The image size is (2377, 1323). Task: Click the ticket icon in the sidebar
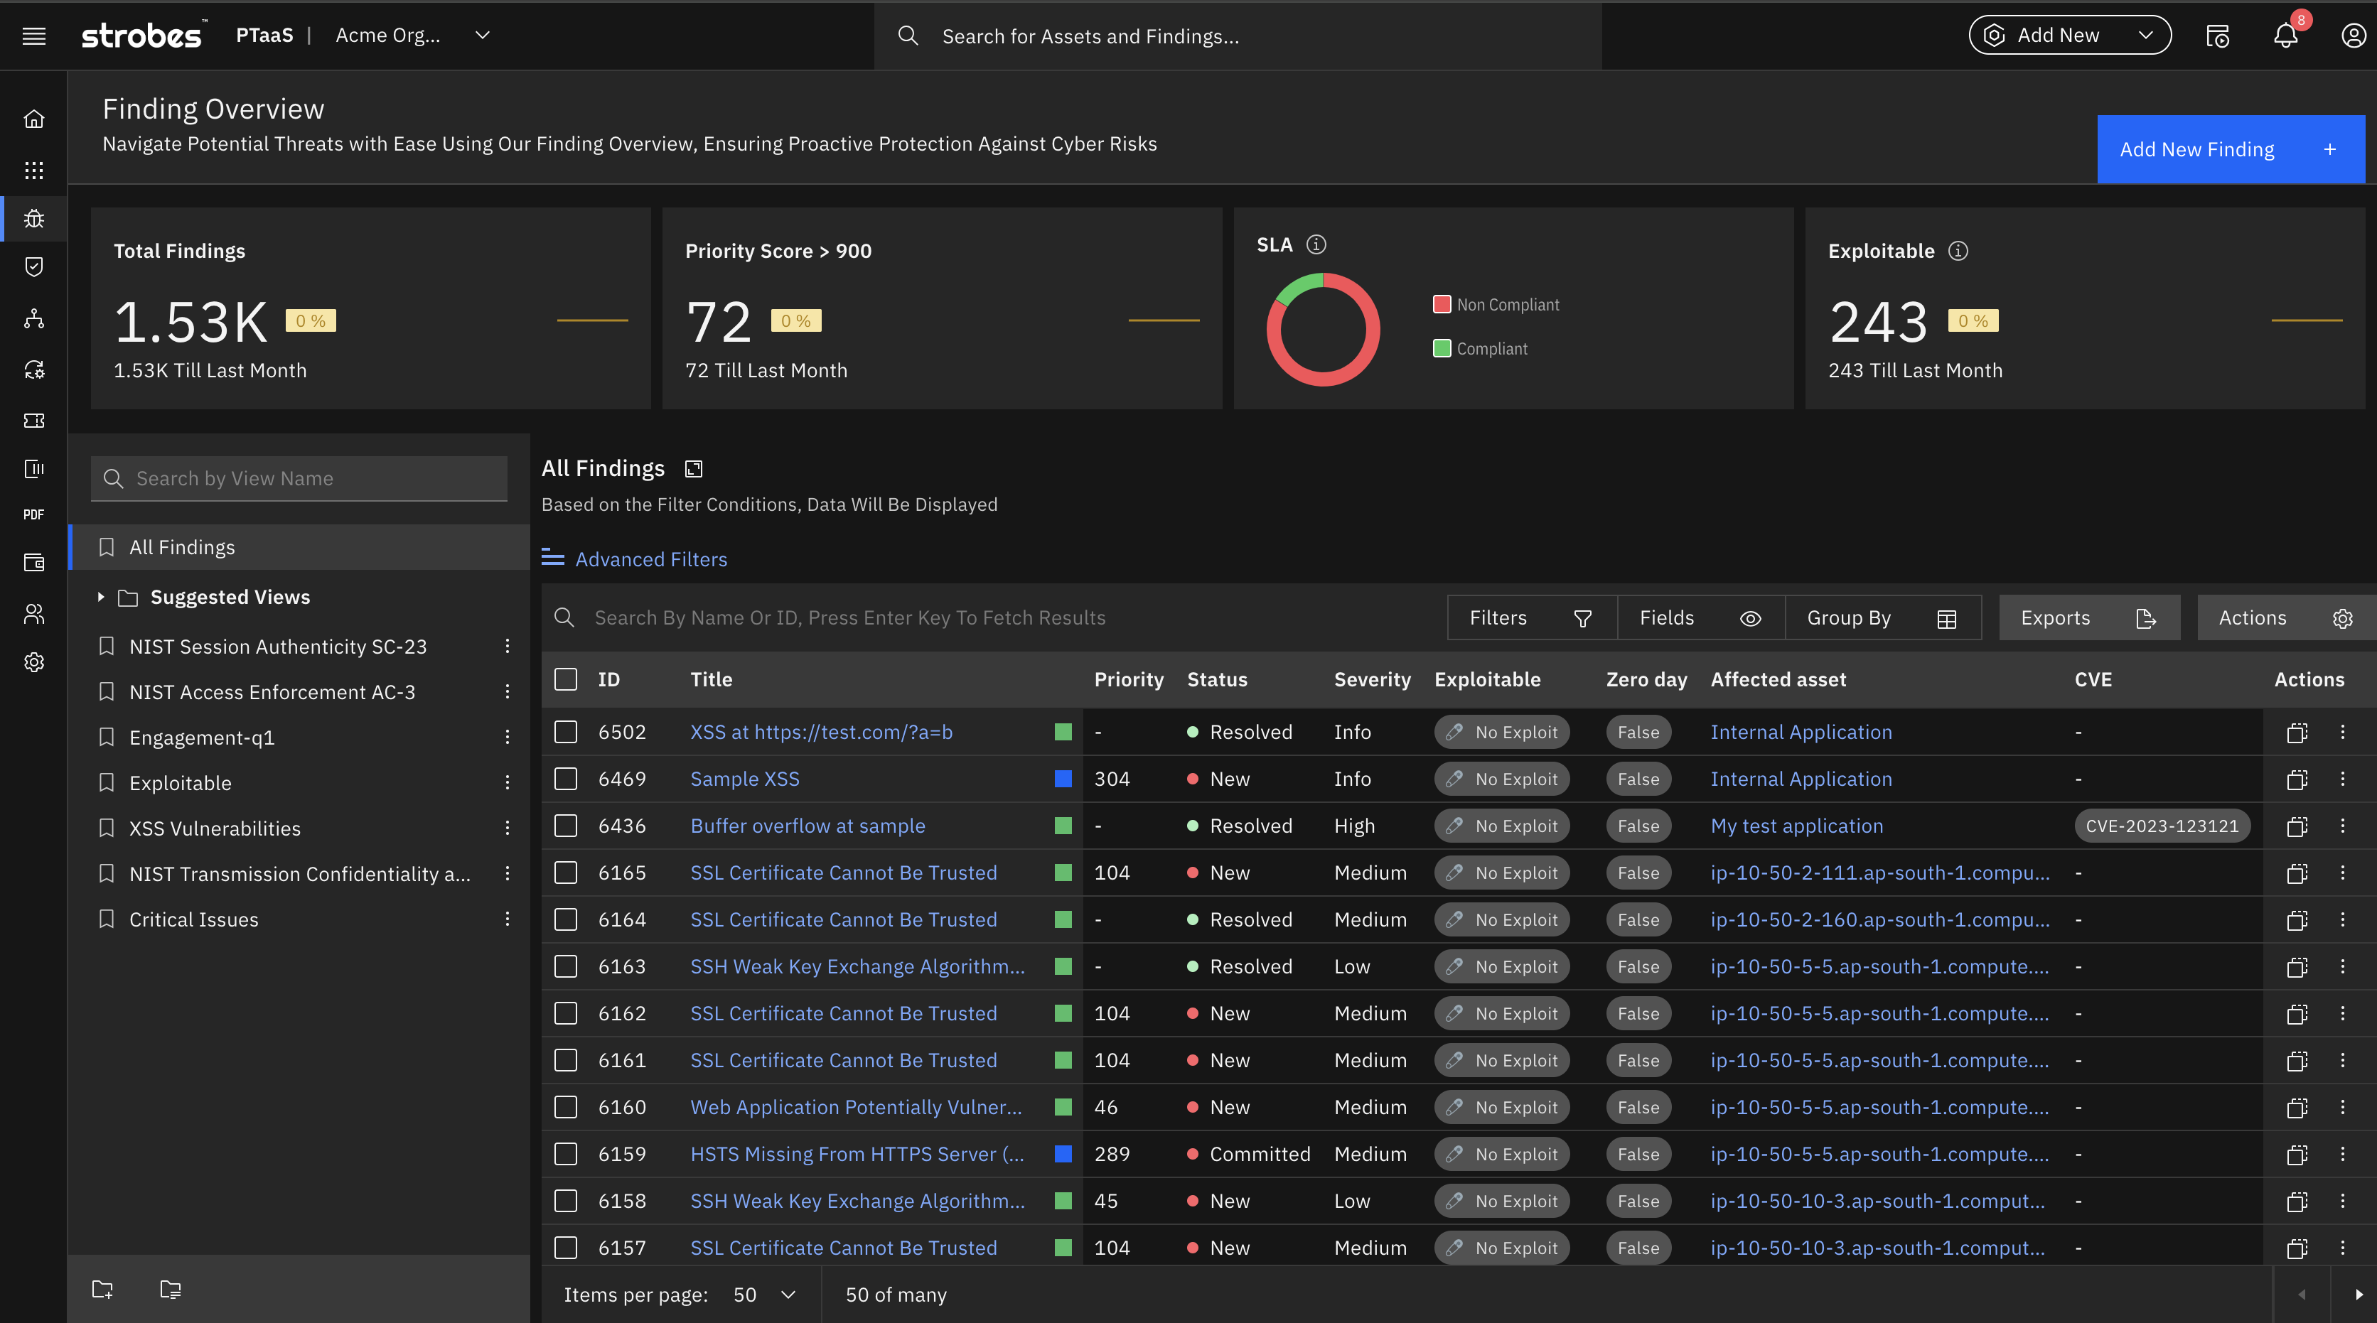tap(34, 421)
